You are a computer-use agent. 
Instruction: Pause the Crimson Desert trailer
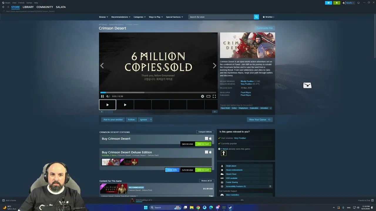(102, 96)
